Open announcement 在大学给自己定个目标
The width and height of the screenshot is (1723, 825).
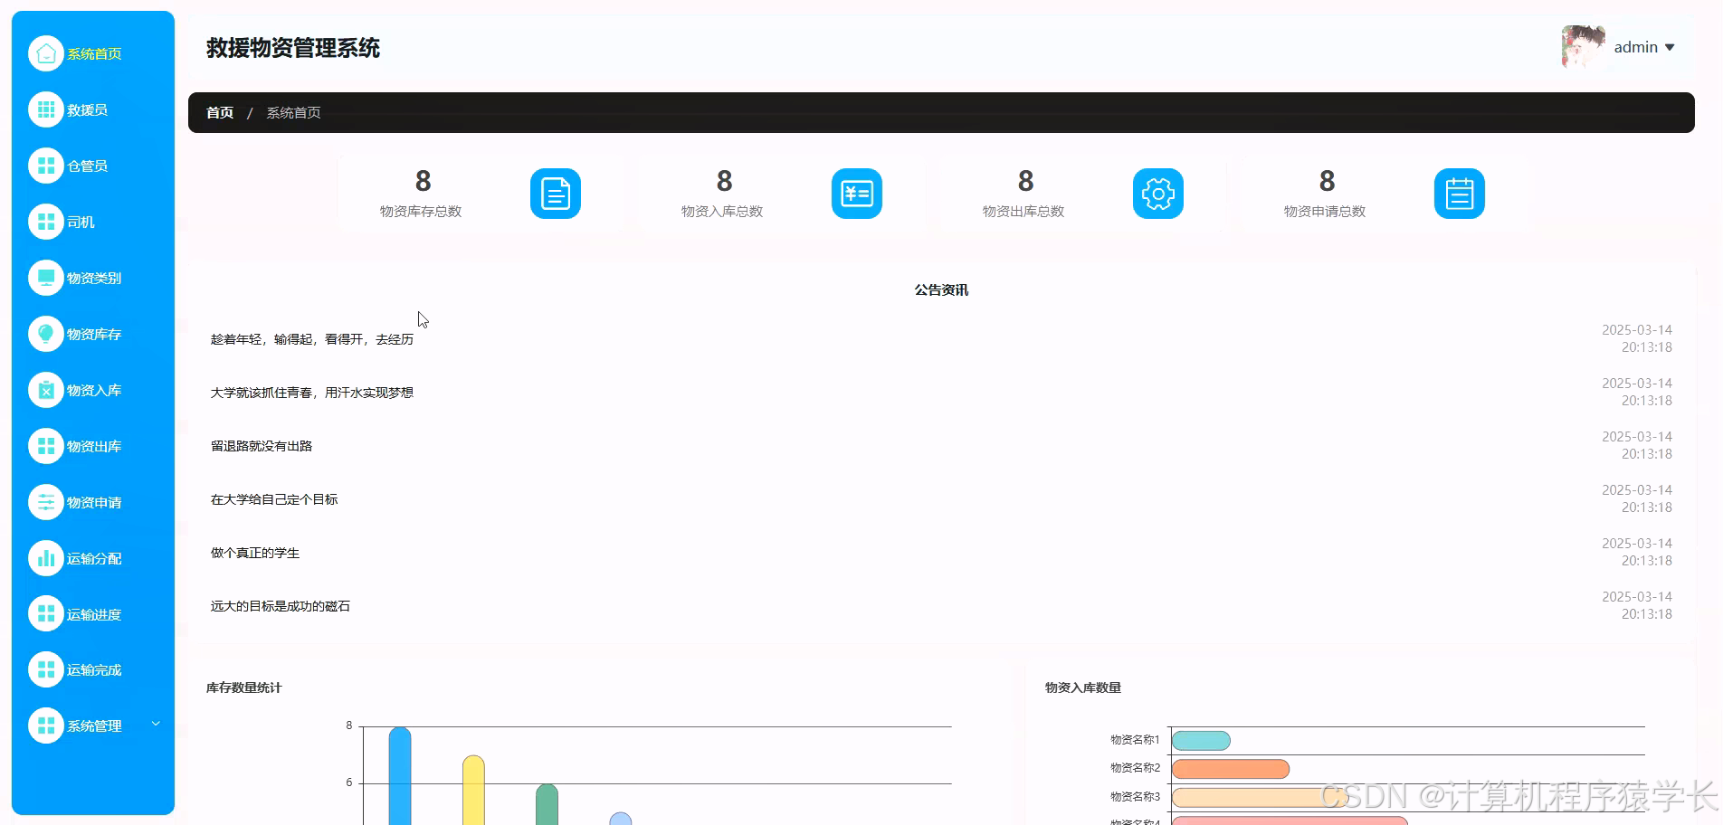pyautogui.click(x=274, y=499)
